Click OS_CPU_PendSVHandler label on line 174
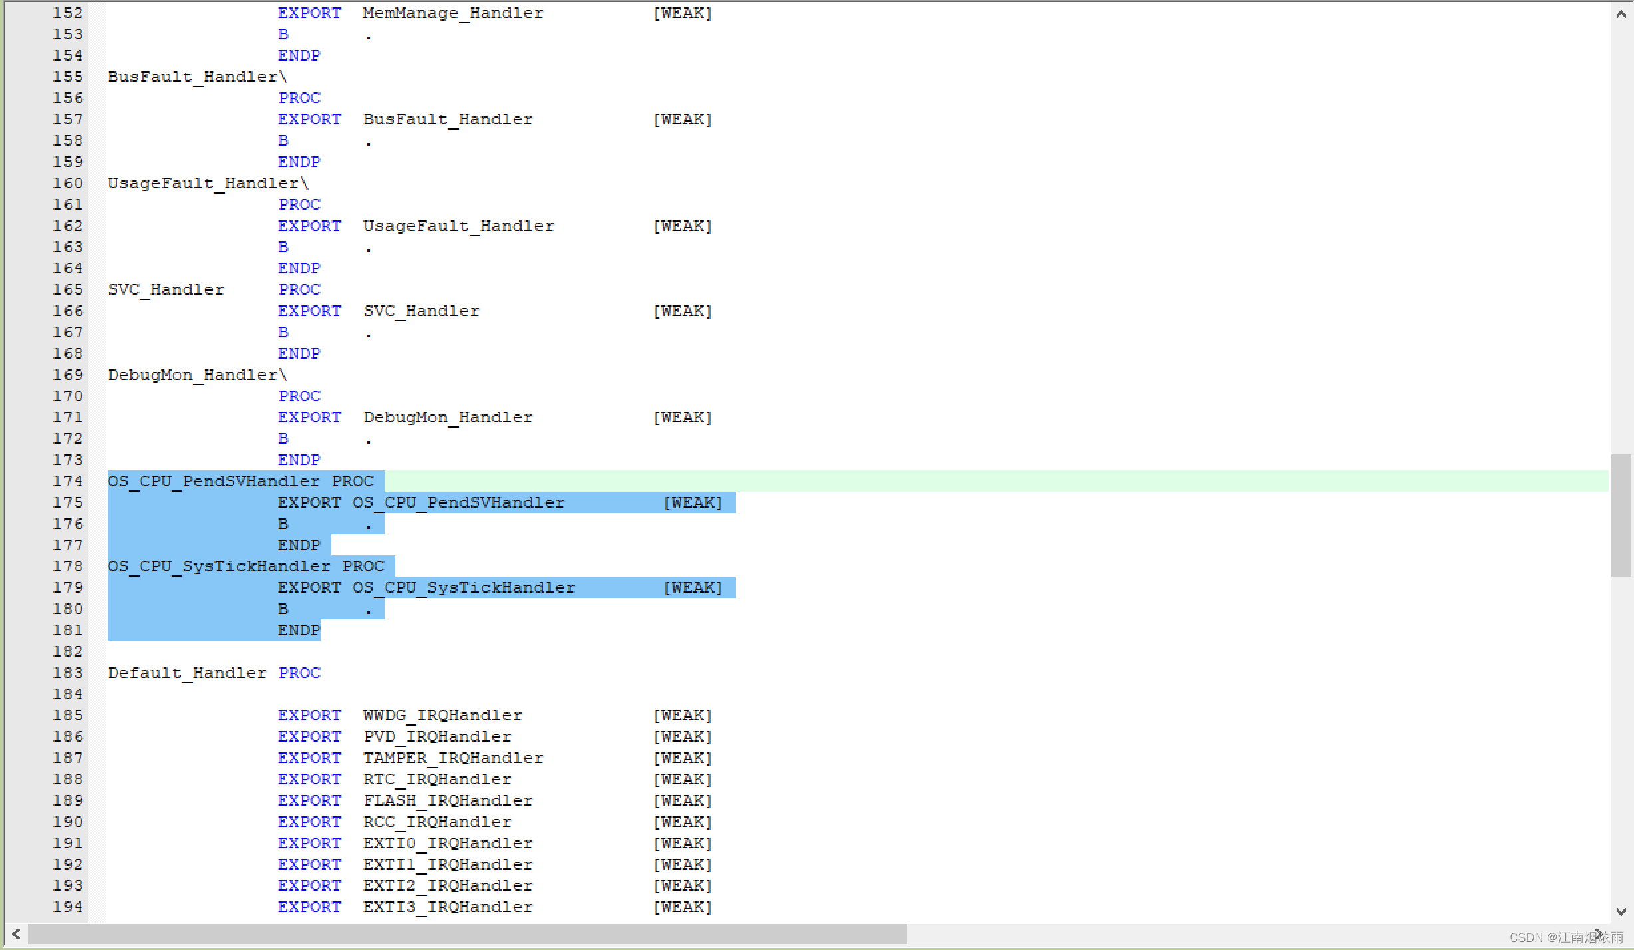 point(214,482)
